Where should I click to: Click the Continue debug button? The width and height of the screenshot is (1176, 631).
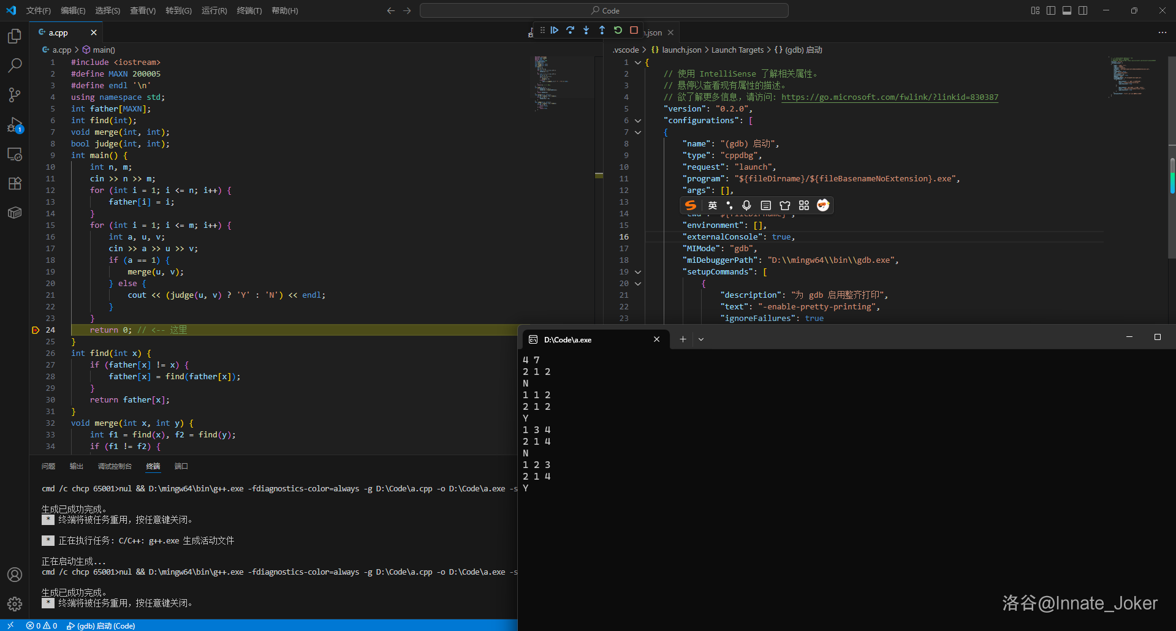[555, 30]
